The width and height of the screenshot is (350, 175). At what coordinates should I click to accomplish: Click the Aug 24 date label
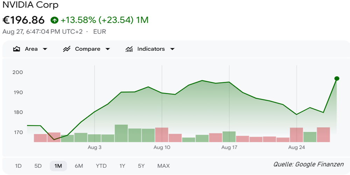297,148
